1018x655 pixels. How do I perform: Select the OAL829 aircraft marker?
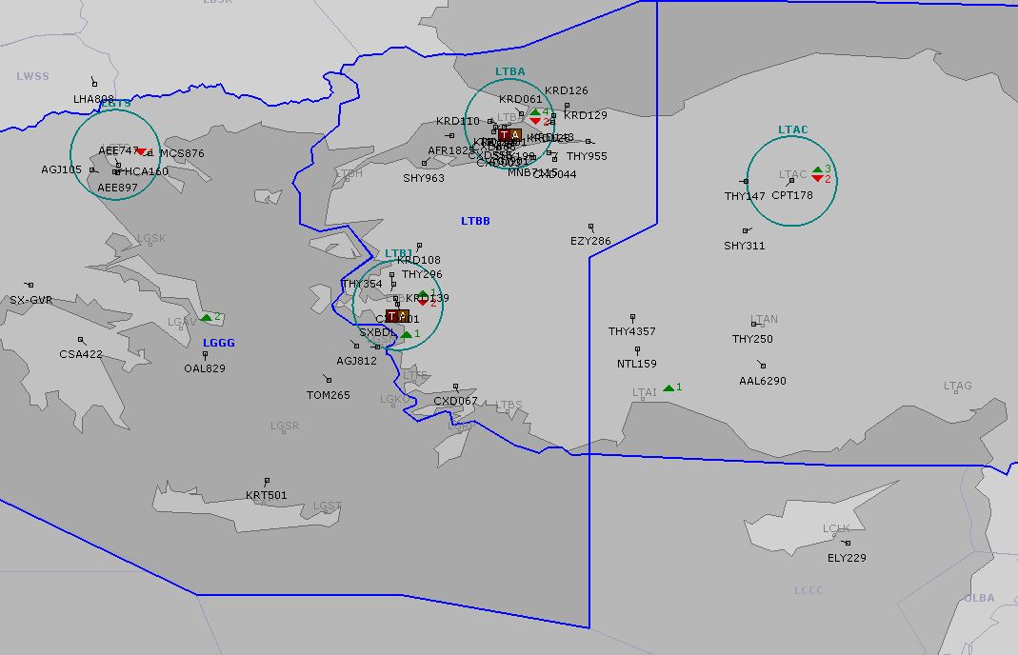205,355
